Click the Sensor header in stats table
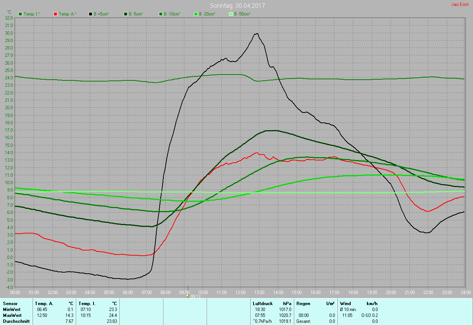Screen dimensions: 473x325 (x=10, y=303)
